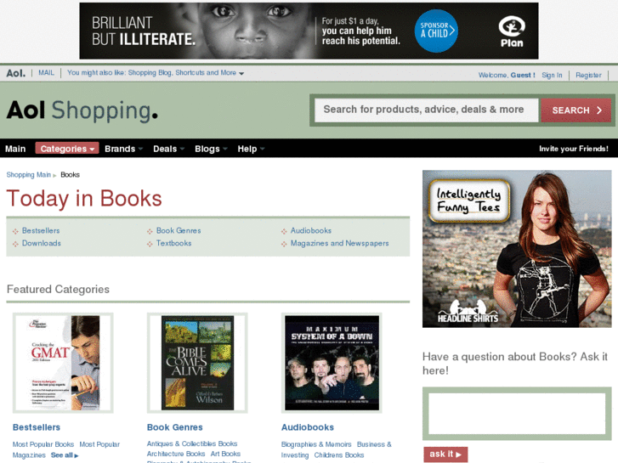This screenshot has height=463, width=618.
Task: Open Art Books link
Action: (225, 454)
